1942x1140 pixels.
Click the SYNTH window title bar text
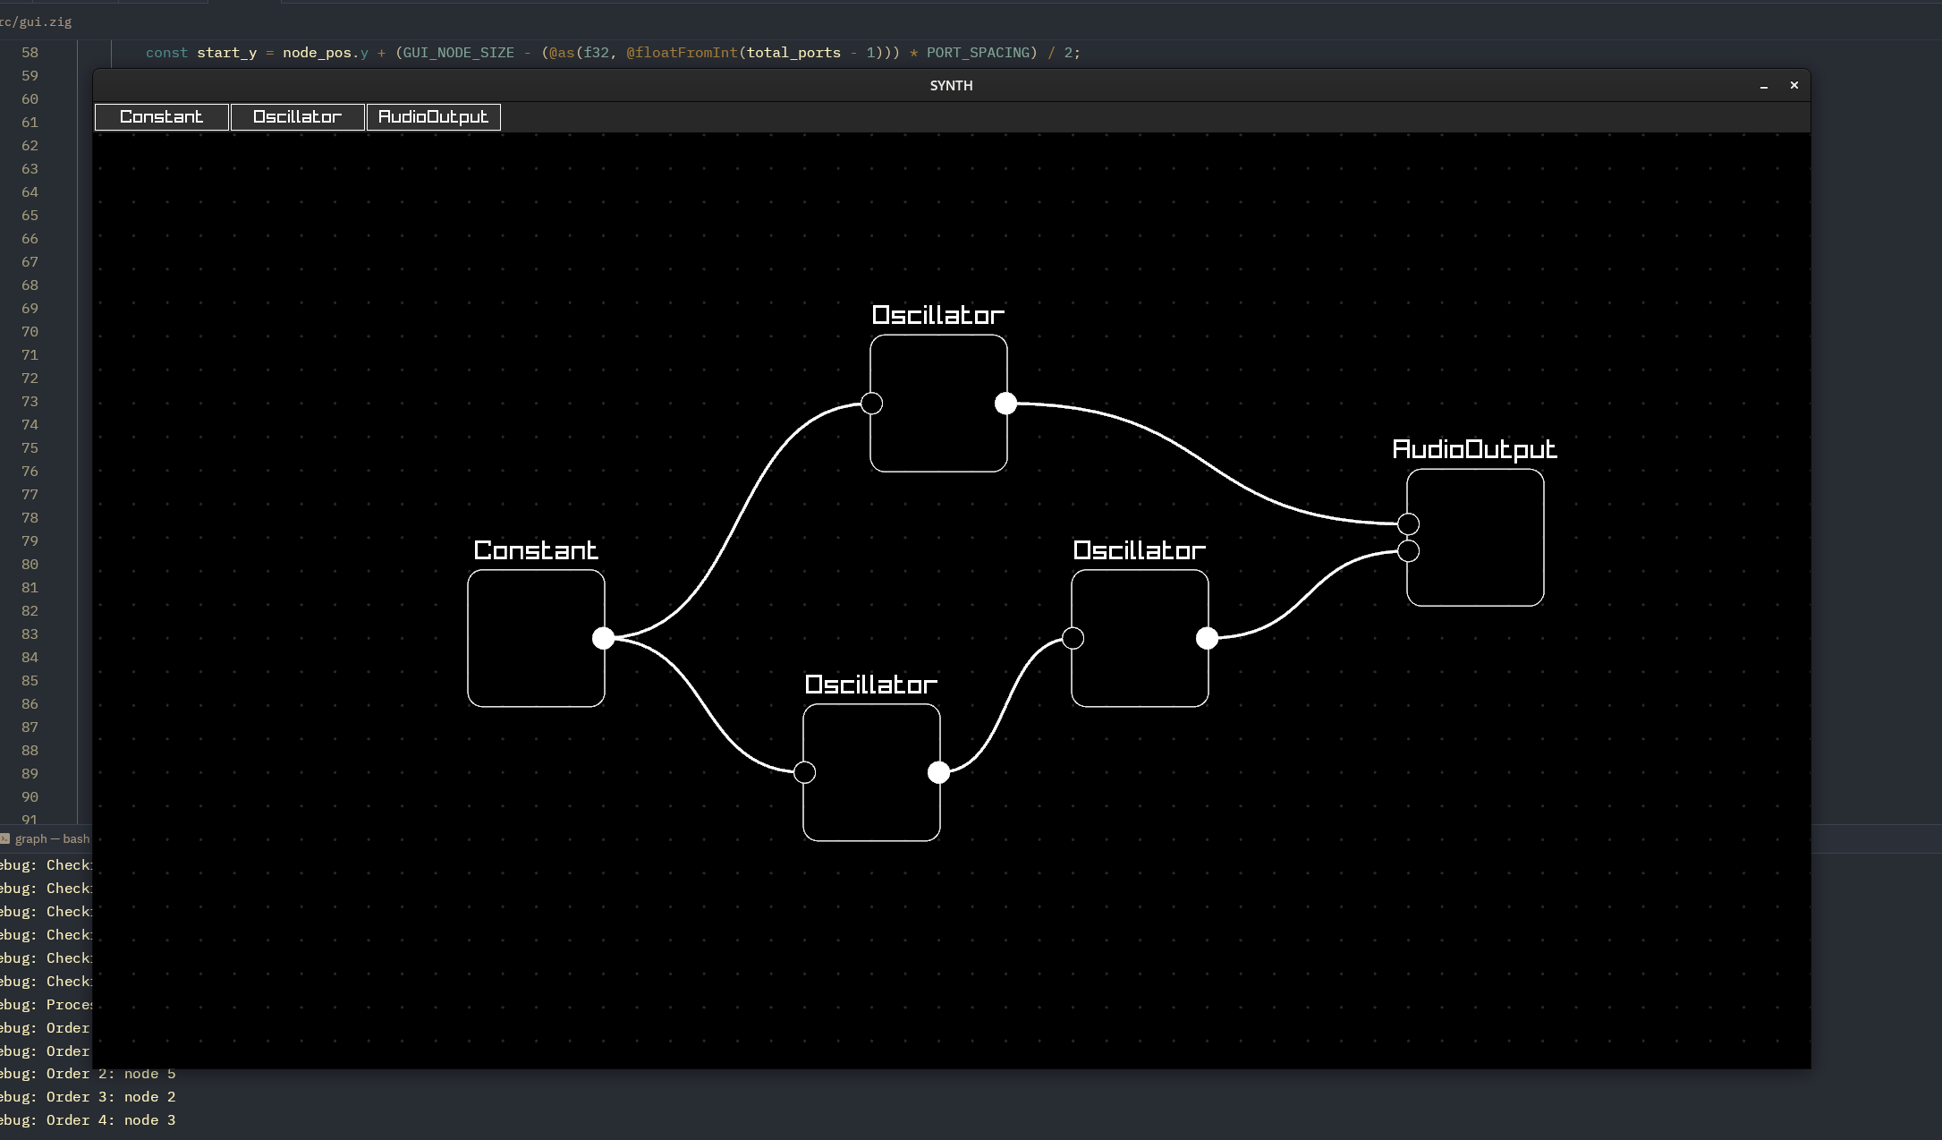tap(952, 85)
